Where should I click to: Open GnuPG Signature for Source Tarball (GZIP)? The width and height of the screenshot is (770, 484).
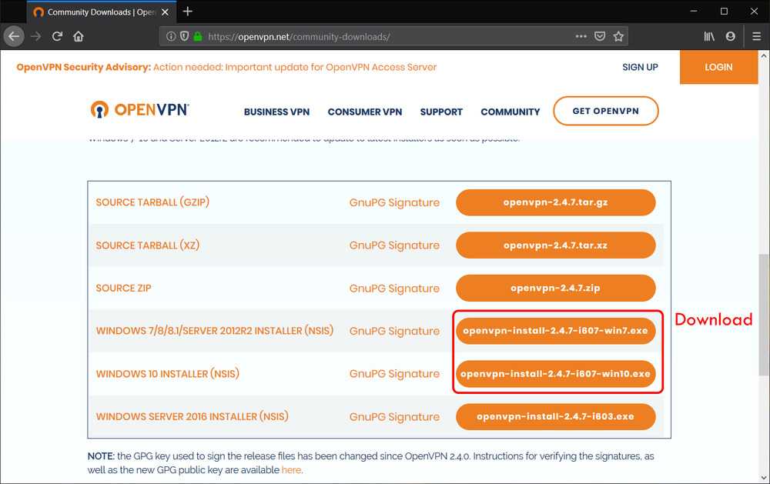point(394,202)
